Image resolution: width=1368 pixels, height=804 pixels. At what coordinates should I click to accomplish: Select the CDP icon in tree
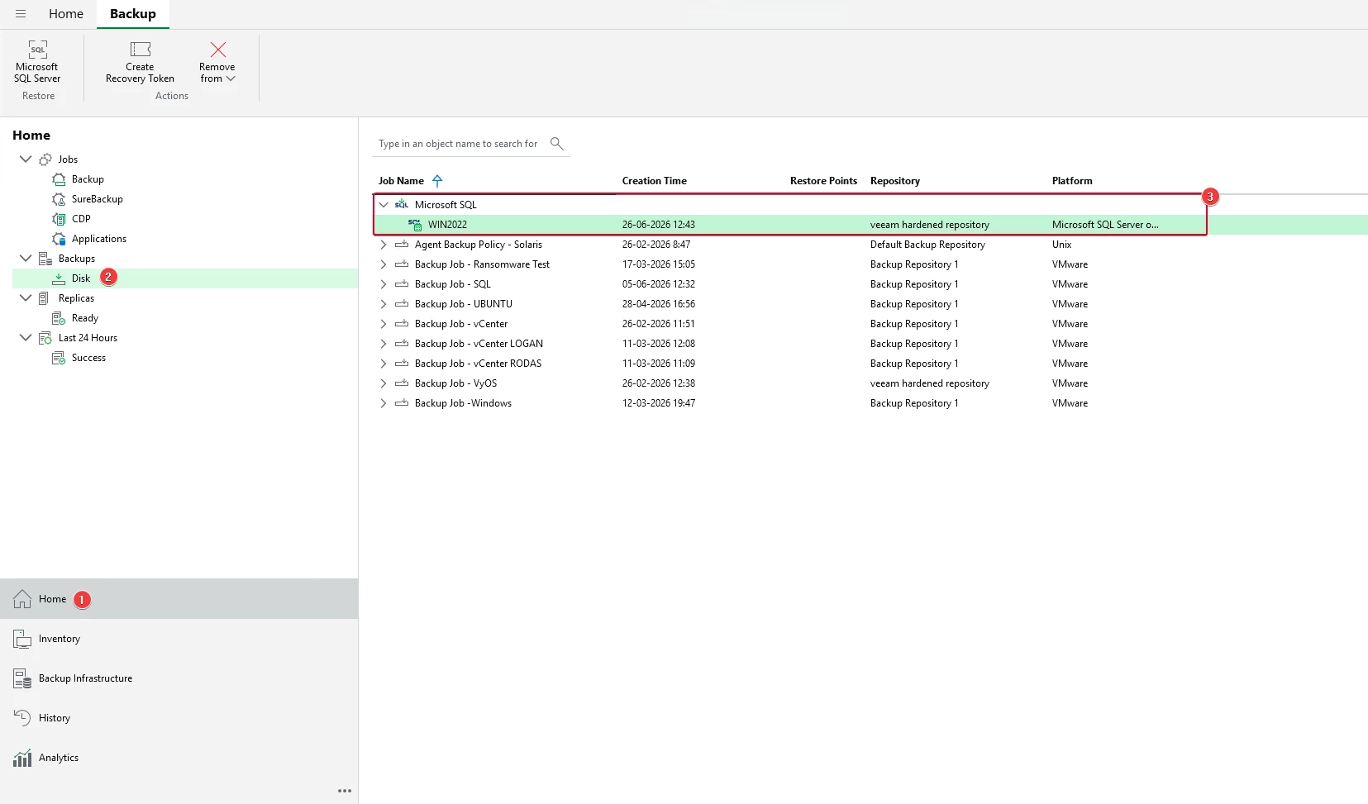pos(59,219)
